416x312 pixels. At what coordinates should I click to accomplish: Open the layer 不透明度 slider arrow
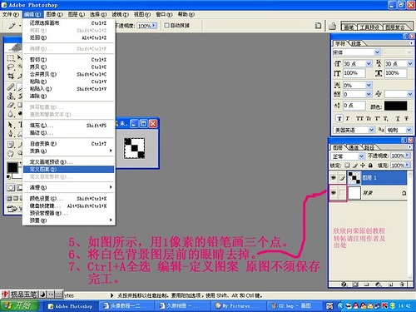pyautogui.click(x=408, y=156)
